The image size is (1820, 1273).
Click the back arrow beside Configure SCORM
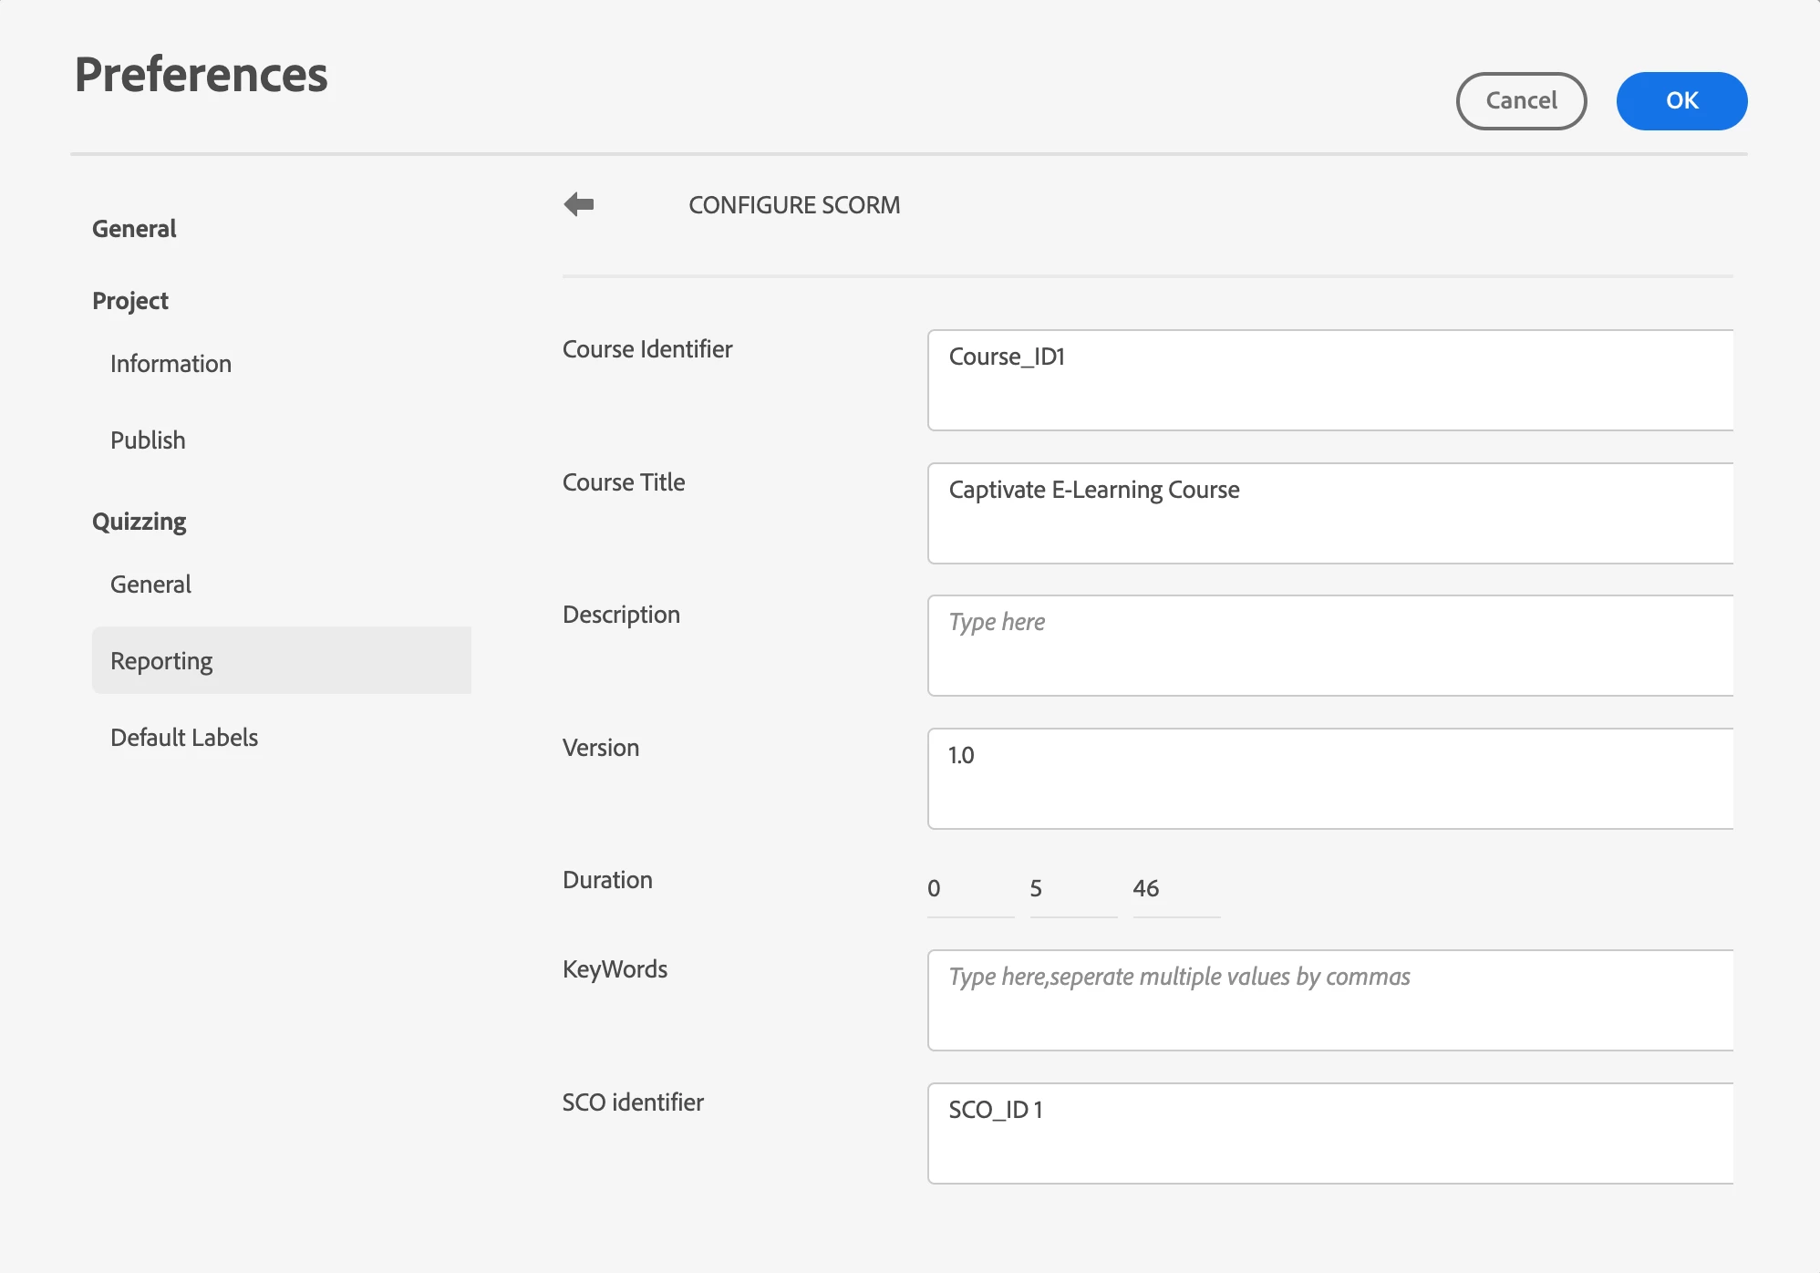[579, 204]
